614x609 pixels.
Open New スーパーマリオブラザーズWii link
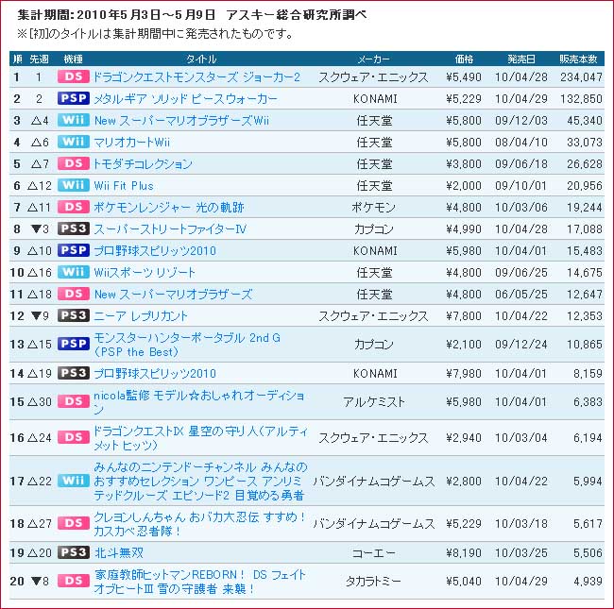point(181,121)
